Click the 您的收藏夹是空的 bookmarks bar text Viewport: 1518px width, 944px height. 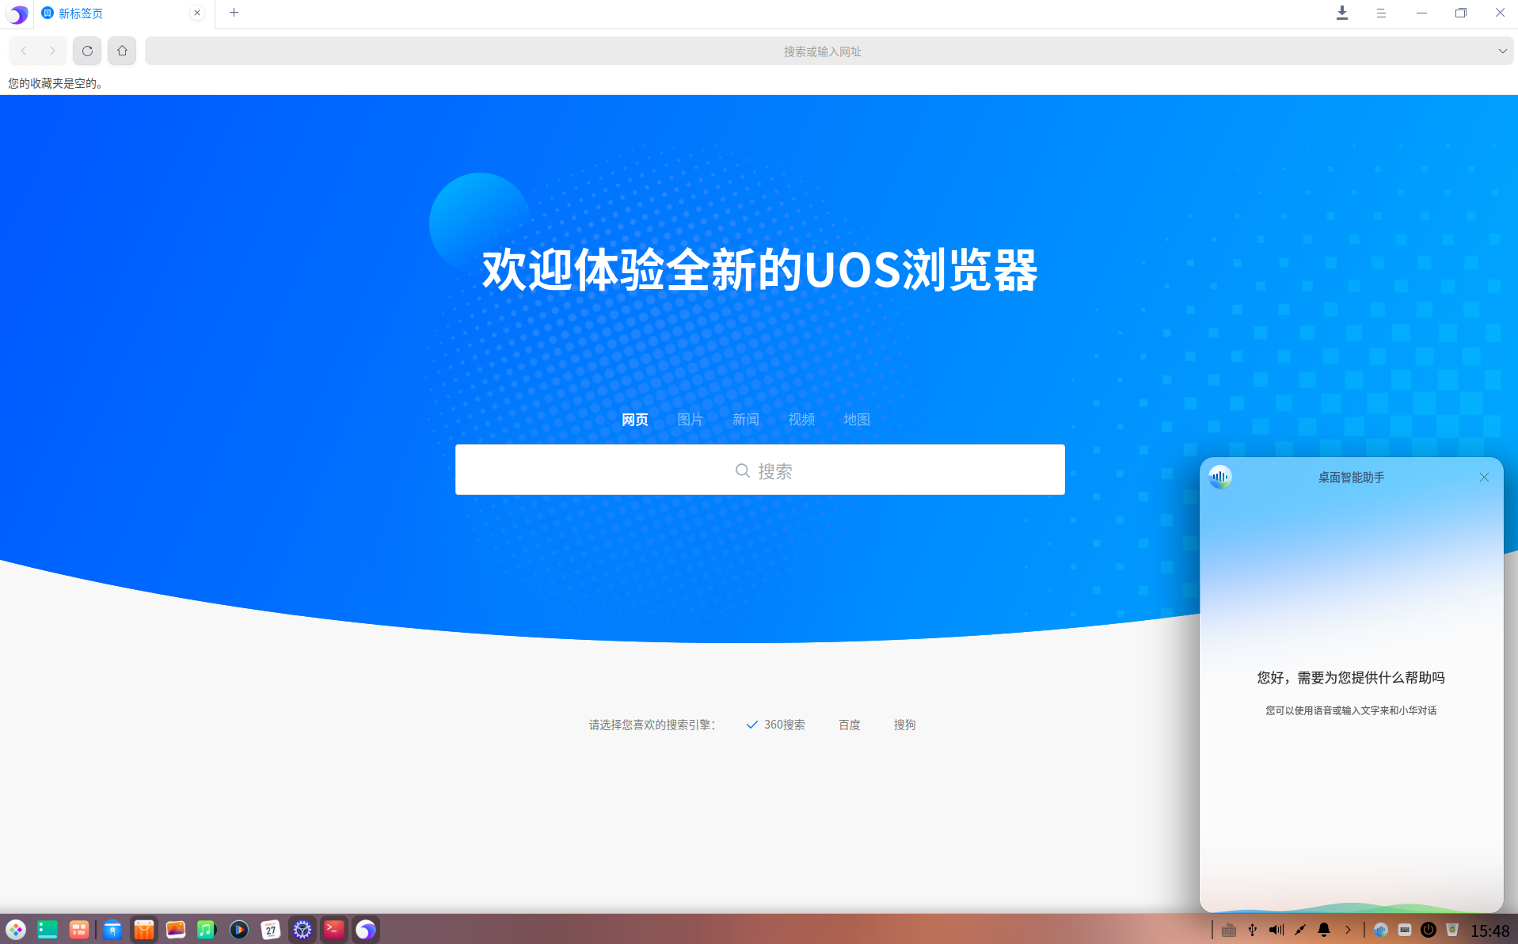tap(55, 83)
